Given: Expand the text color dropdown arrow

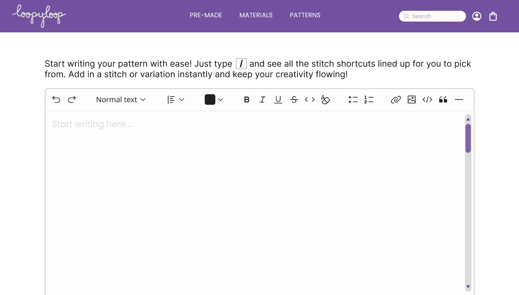Looking at the screenshot, I should pyautogui.click(x=221, y=100).
